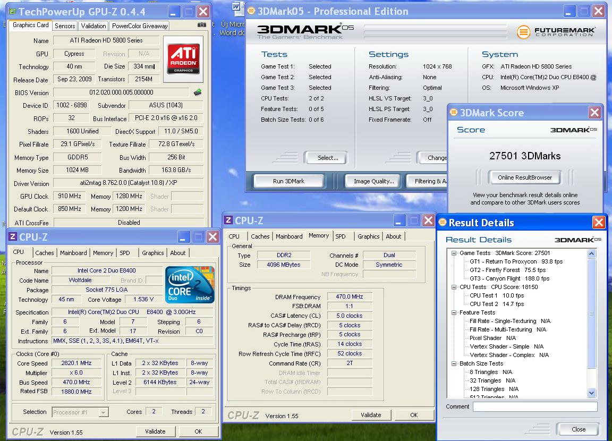Image resolution: width=612 pixels, height=441 pixels.
Task: Collapse the Feature Tests tree node
Action: (x=454, y=312)
